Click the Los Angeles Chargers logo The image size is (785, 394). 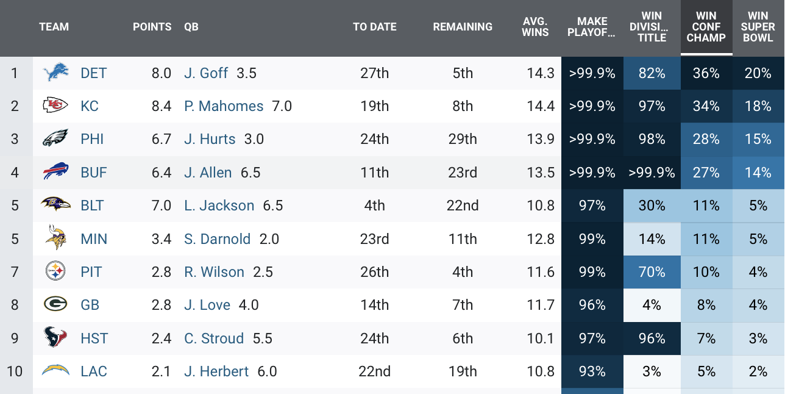point(55,370)
